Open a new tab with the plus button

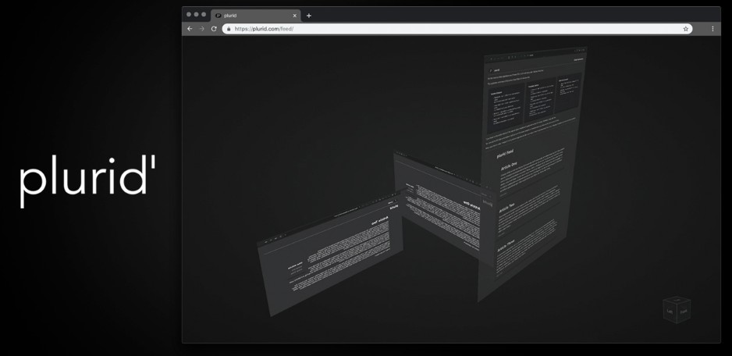pyautogui.click(x=309, y=16)
